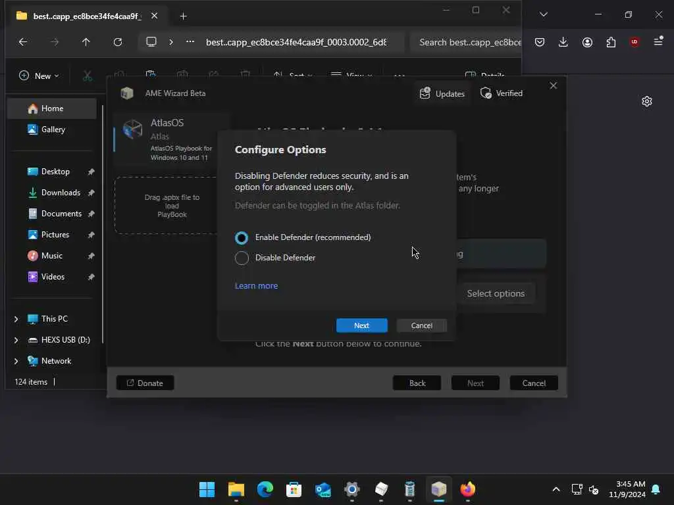Click the Pocket icon in Firefox toolbar
This screenshot has height=505, width=674.
point(540,42)
